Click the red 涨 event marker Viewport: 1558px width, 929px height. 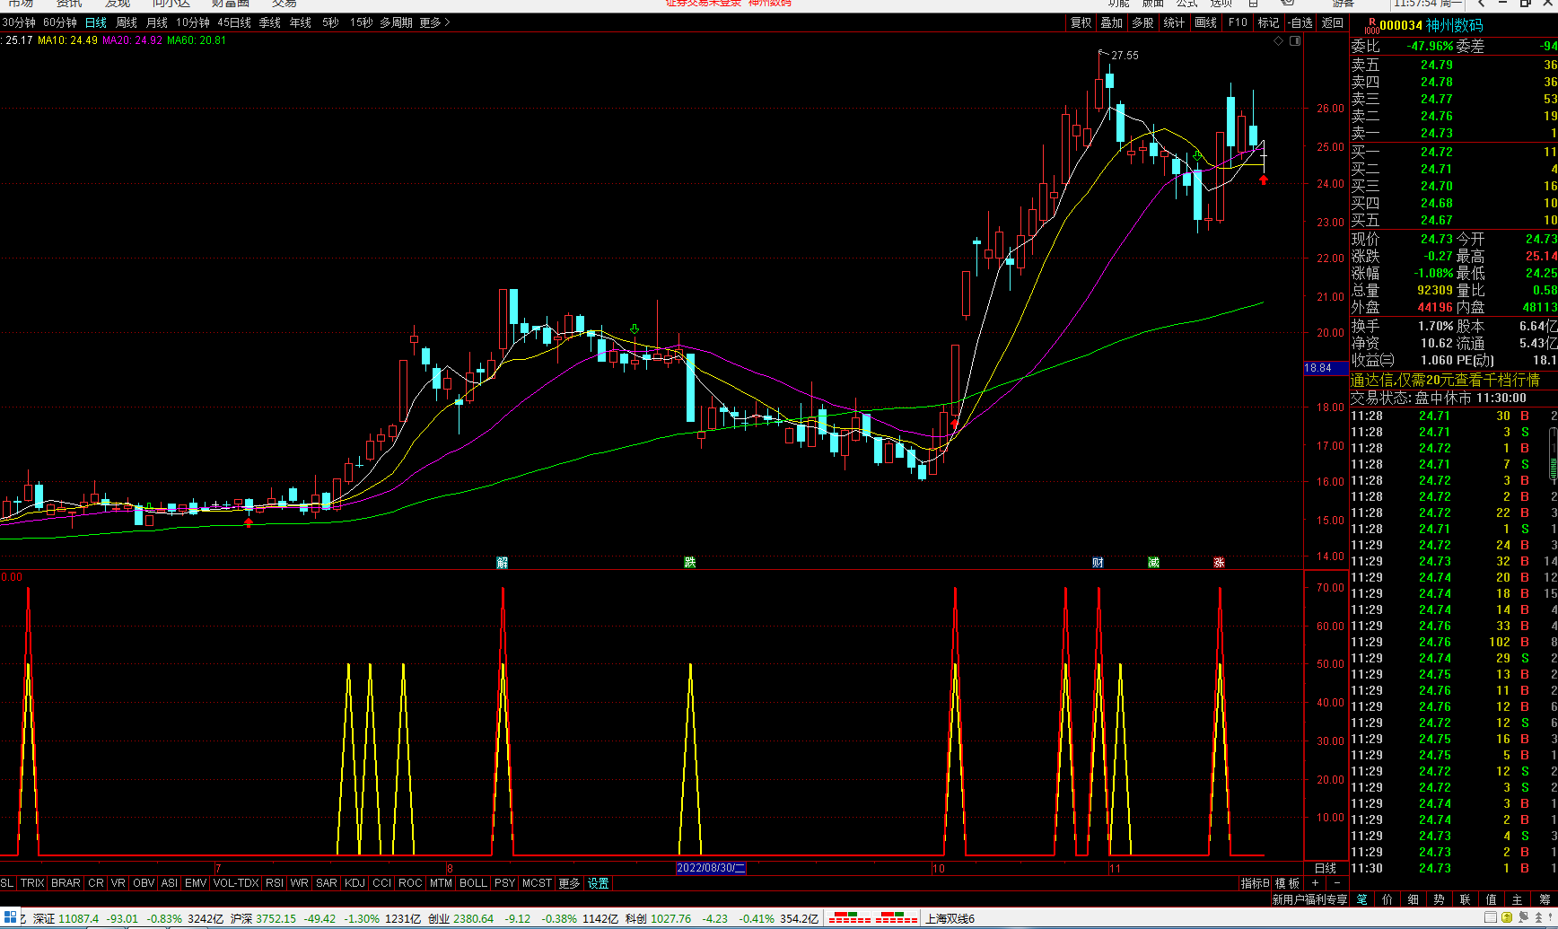coord(1219,562)
